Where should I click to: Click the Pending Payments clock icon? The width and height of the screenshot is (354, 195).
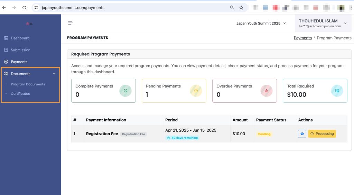[196, 91]
